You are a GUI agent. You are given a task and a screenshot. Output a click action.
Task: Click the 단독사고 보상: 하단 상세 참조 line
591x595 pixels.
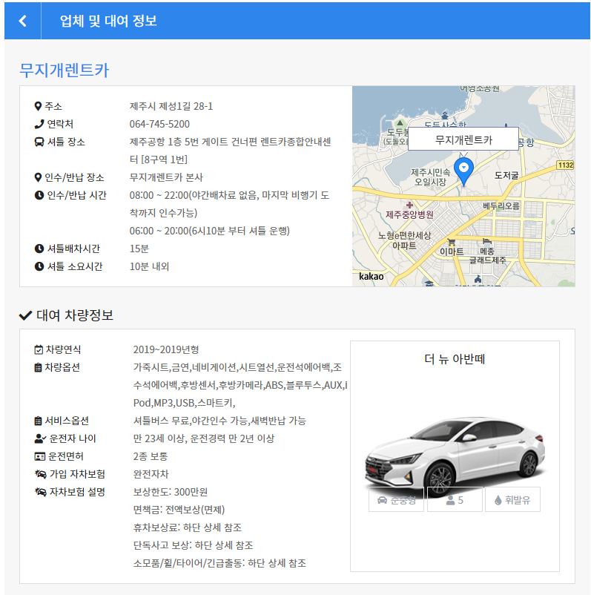click(193, 545)
